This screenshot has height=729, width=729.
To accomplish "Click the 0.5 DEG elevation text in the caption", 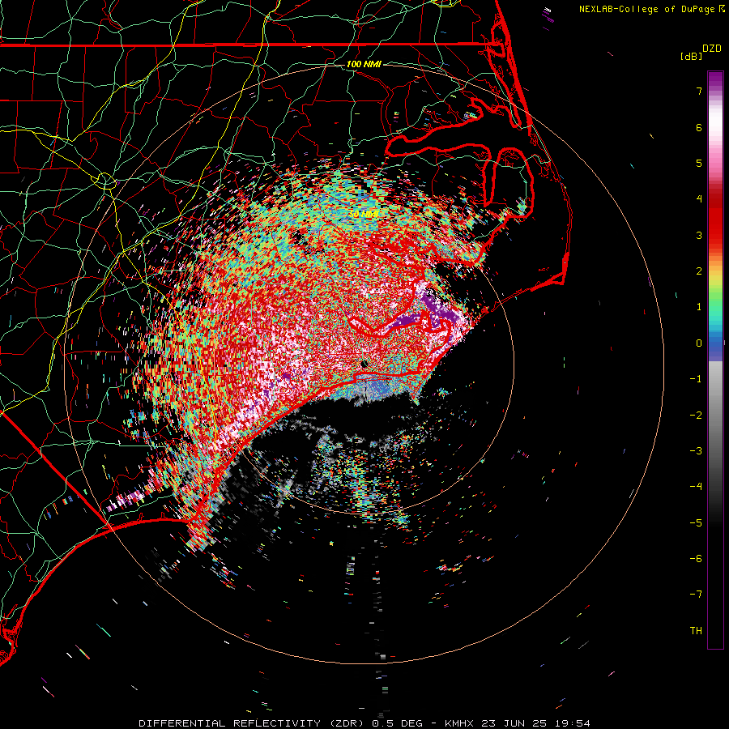I will tap(397, 723).
